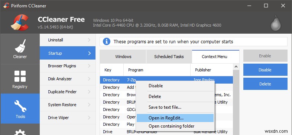Click the CCleaner logo in header
The width and height of the screenshot is (292, 135).
(20, 22)
